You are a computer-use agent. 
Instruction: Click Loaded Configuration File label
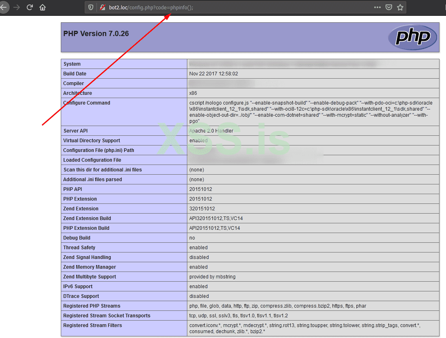click(x=92, y=160)
